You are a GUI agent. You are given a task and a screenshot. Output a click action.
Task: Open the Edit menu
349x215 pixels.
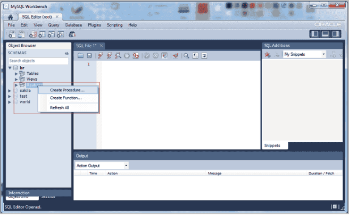24,25
